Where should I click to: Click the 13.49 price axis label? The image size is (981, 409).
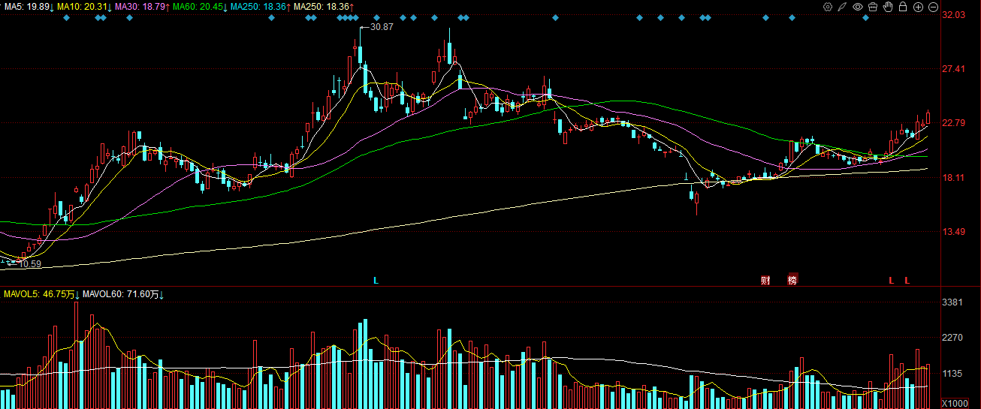952,232
